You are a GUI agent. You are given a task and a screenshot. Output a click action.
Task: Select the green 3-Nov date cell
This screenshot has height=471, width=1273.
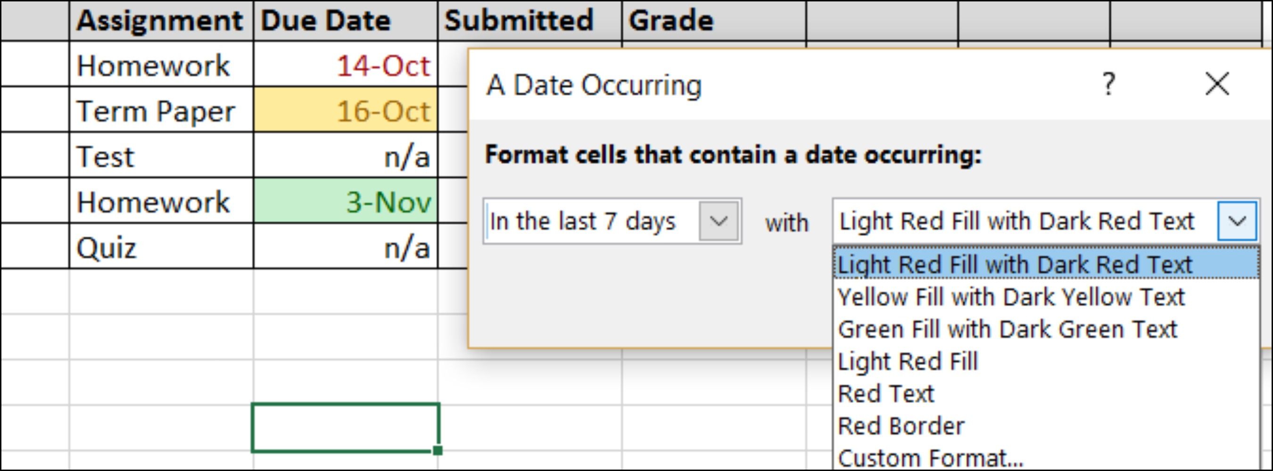[x=346, y=202]
